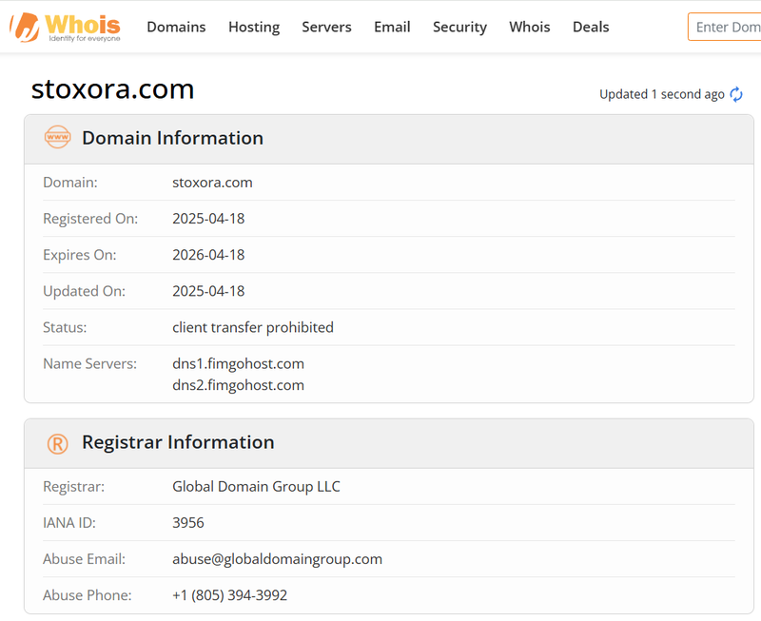The height and width of the screenshot is (621, 761).
Task: Open the Servers menu
Action: point(326,27)
